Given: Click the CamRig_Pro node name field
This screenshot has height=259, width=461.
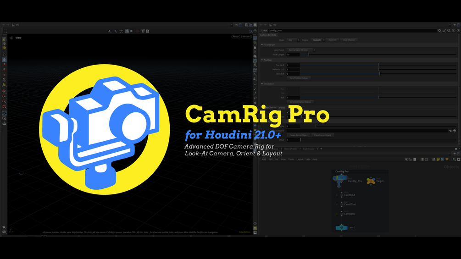Looking at the screenshot, I should [352, 31].
